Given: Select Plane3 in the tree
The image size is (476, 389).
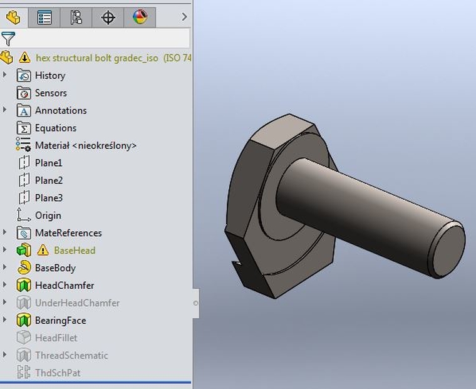Looking at the screenshot, I should (x=49, y=198).
